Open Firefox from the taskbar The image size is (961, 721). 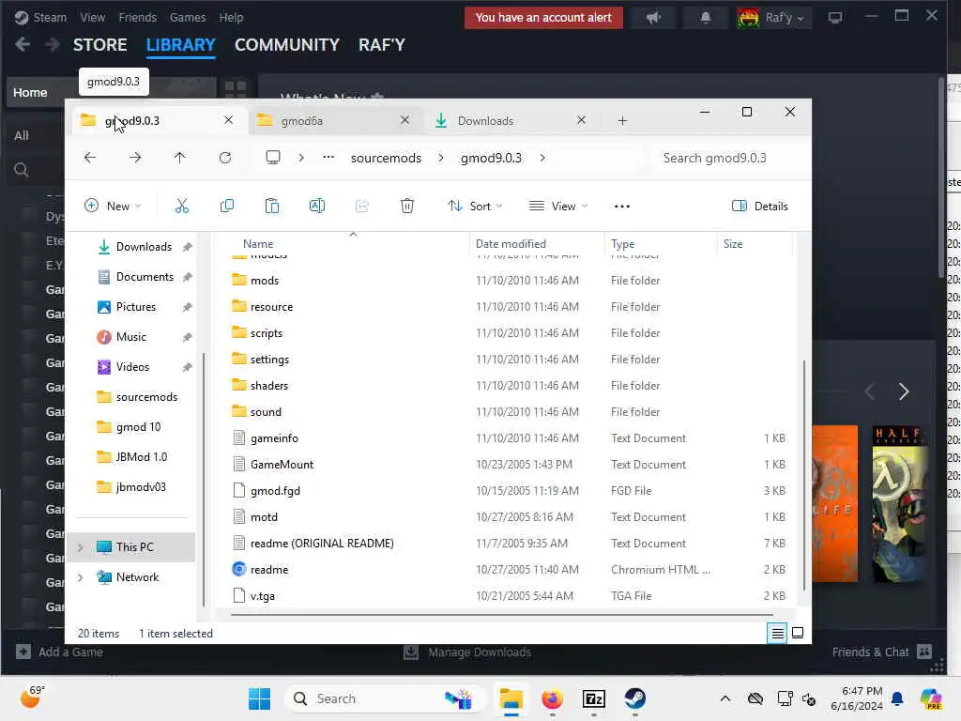coord(552,698)
